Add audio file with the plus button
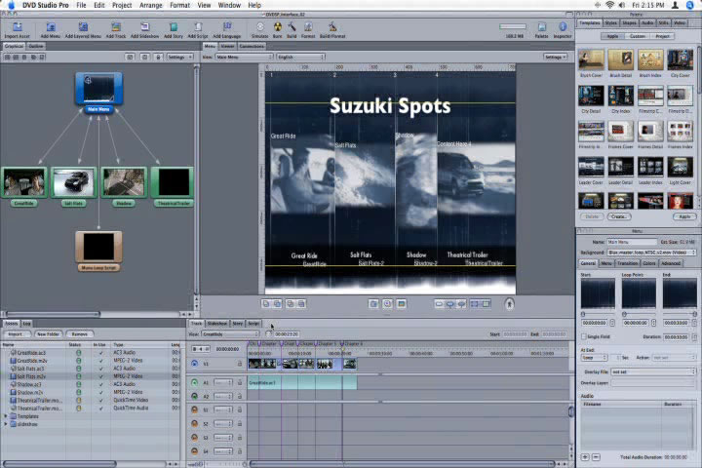 tap(585, 457)
